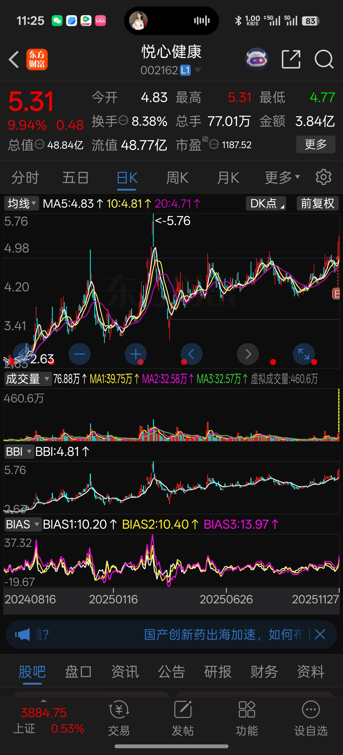Toggle 前复权 adjustment setting
Image resolution: width=343 pixels, height=755 pixels.
[x=317, y=203]
